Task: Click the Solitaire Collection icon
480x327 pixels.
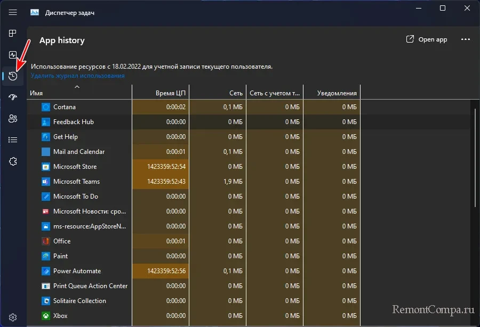Action: pos(46,301)
